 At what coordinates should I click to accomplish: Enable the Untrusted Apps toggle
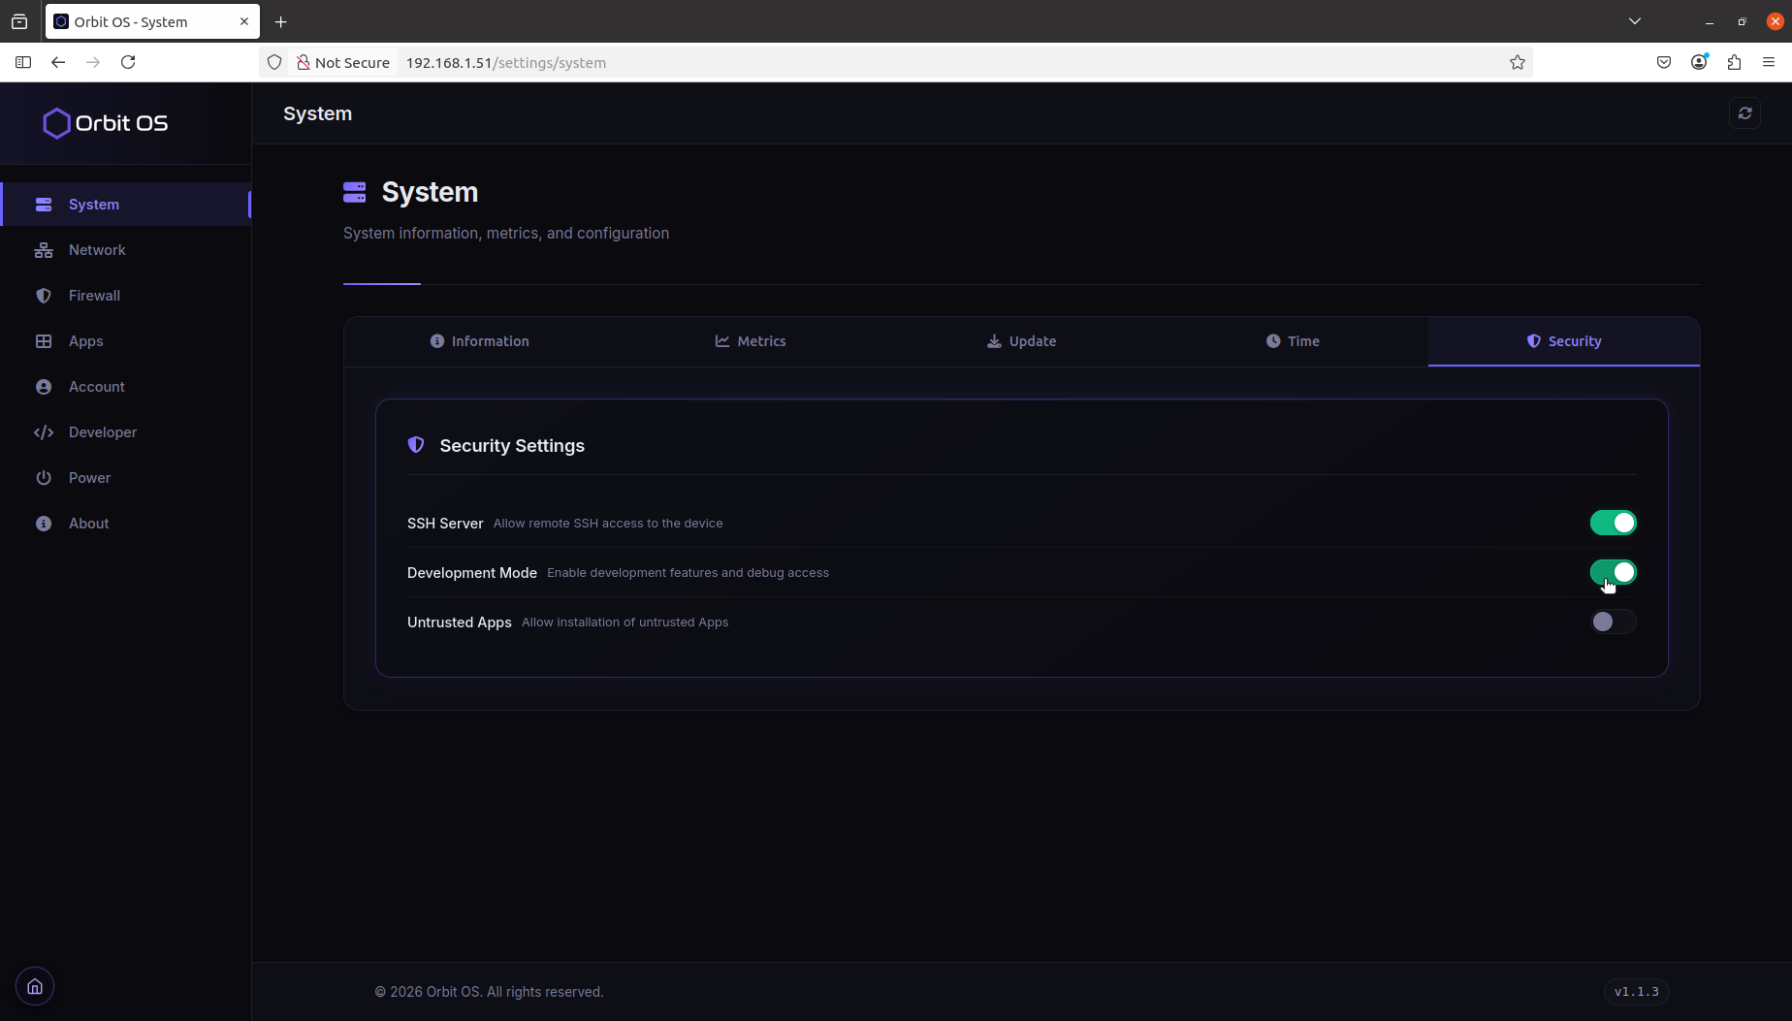pyautogui.click(x=1613, y=622)
